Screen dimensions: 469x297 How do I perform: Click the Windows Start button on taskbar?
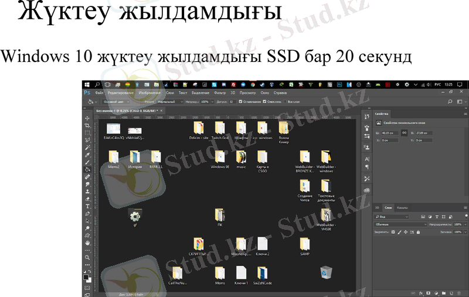[x=87, y=85]
